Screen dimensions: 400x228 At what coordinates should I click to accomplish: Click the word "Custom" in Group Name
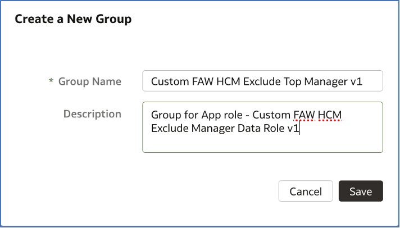(x=169, y=81)
